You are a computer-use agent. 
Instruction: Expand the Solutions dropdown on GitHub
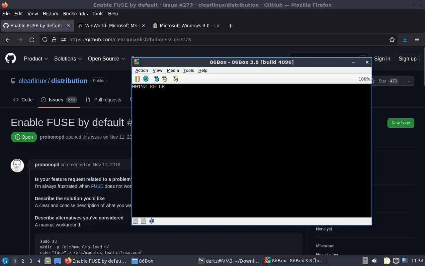click(68, 59)
